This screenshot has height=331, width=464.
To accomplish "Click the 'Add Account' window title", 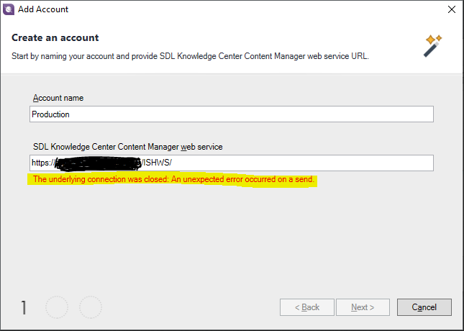I will [43, 9].
